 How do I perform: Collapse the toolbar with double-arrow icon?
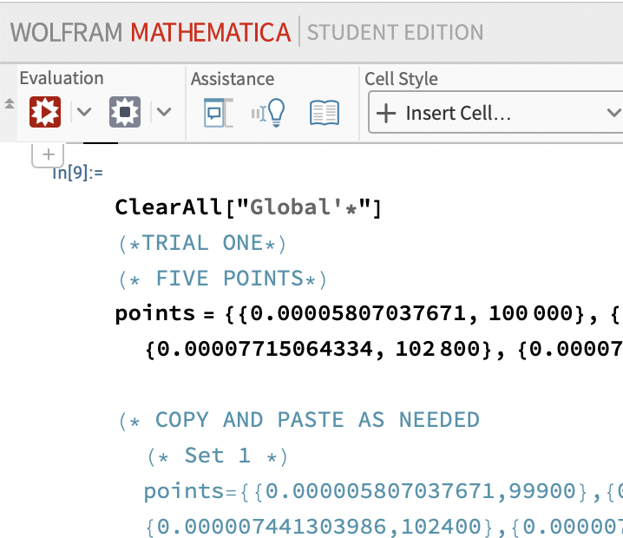pyautogui.click(x=10, y=104)
